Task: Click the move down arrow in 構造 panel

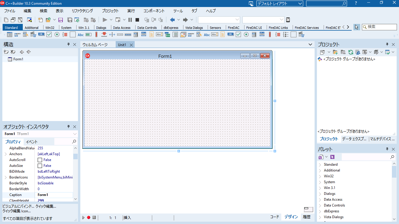Action: click(x=28, y=52)
